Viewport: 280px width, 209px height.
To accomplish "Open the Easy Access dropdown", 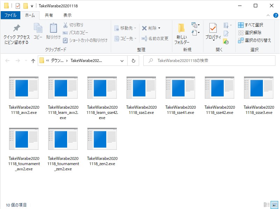I will point(195,33).
